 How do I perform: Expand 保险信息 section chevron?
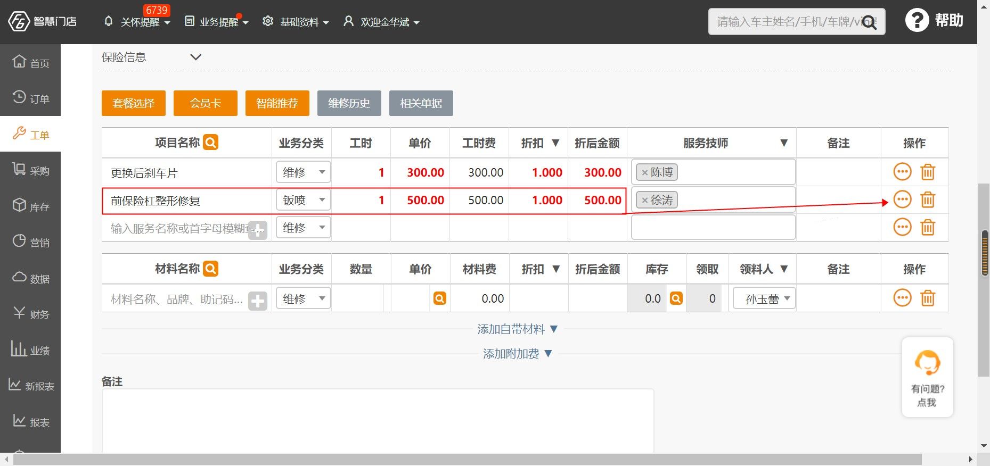196,57
